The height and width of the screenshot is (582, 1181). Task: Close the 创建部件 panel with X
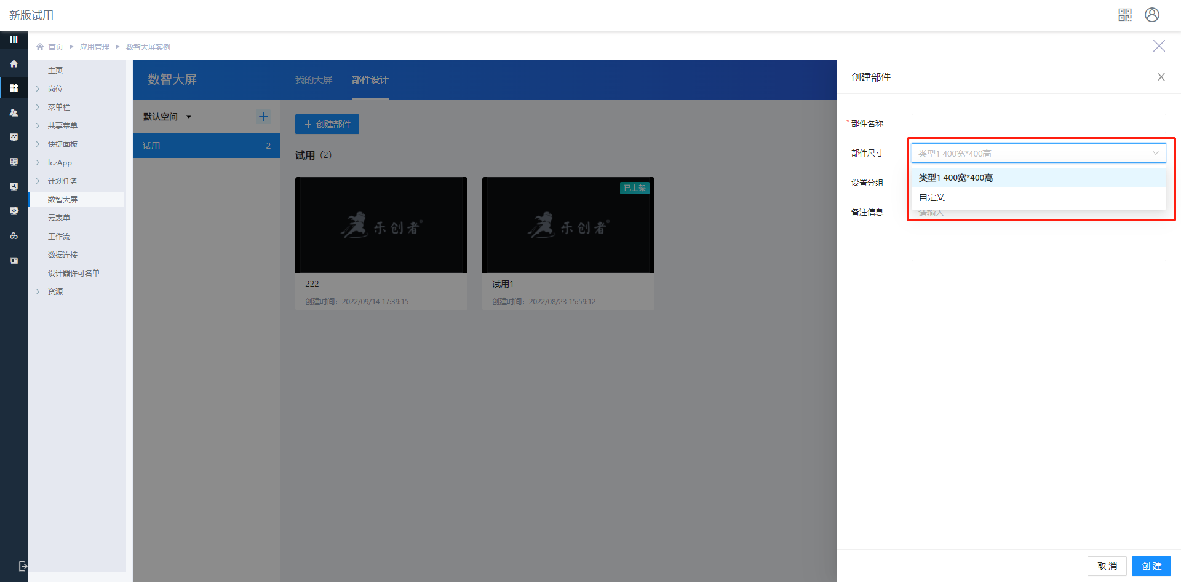1161,77
